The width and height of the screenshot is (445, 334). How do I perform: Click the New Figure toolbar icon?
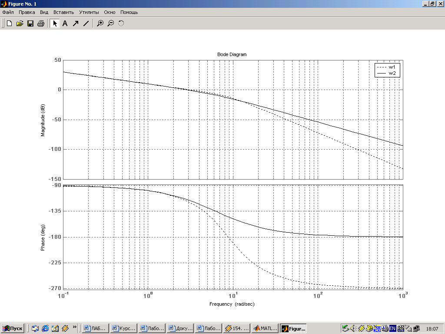9,23
